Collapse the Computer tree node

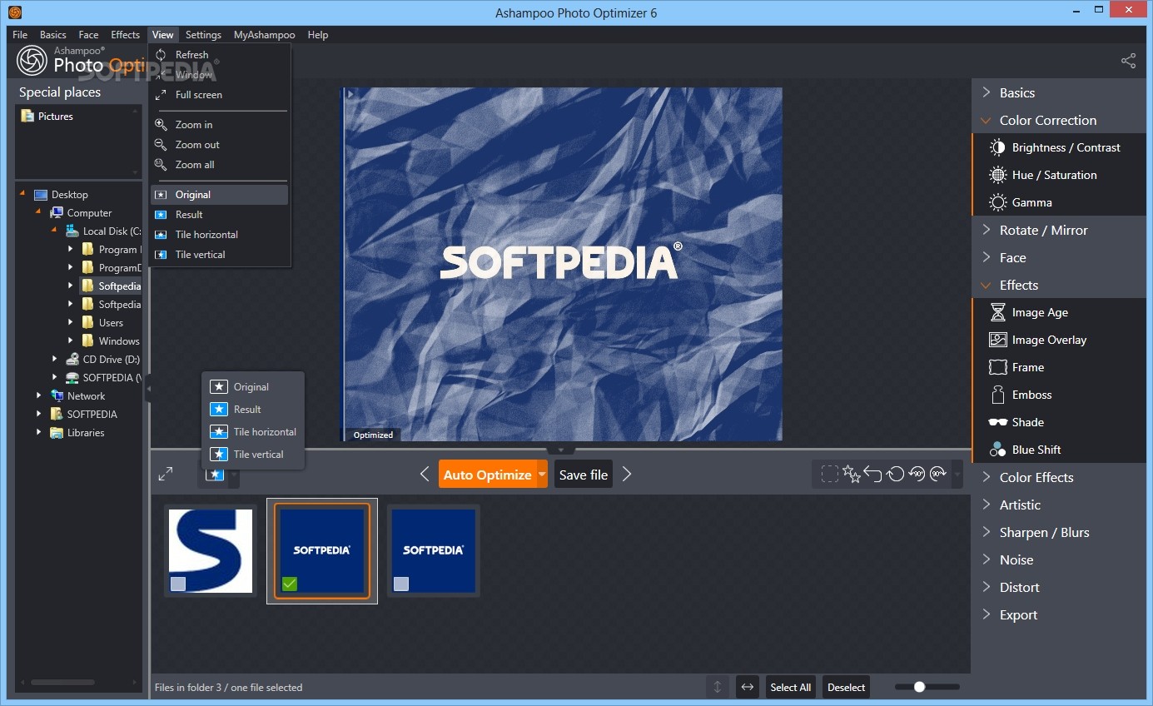38,212
